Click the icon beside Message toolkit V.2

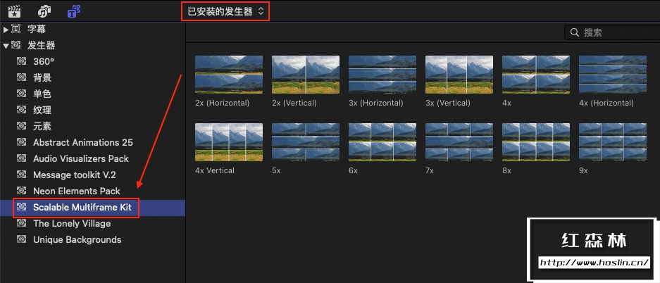pos(21,175)
